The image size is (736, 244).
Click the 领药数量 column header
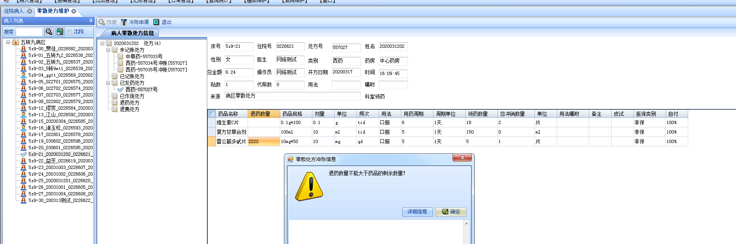pos(481,114)
